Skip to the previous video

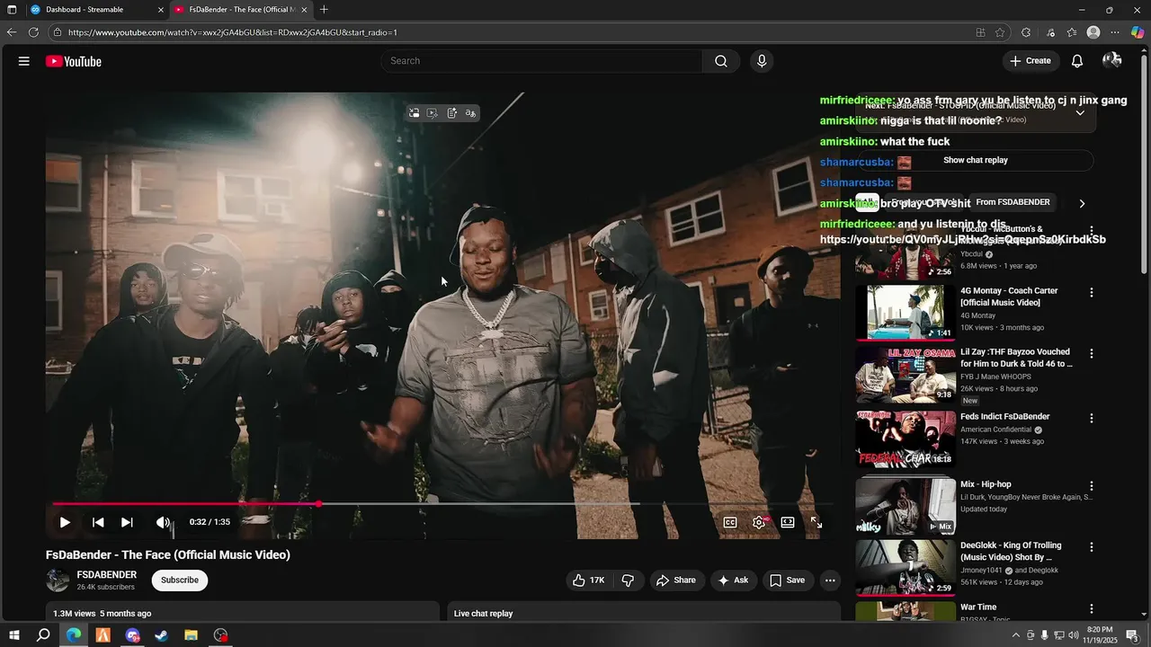tap(98, 522)
